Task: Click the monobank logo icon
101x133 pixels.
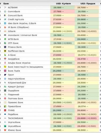Action: [5, 35]
